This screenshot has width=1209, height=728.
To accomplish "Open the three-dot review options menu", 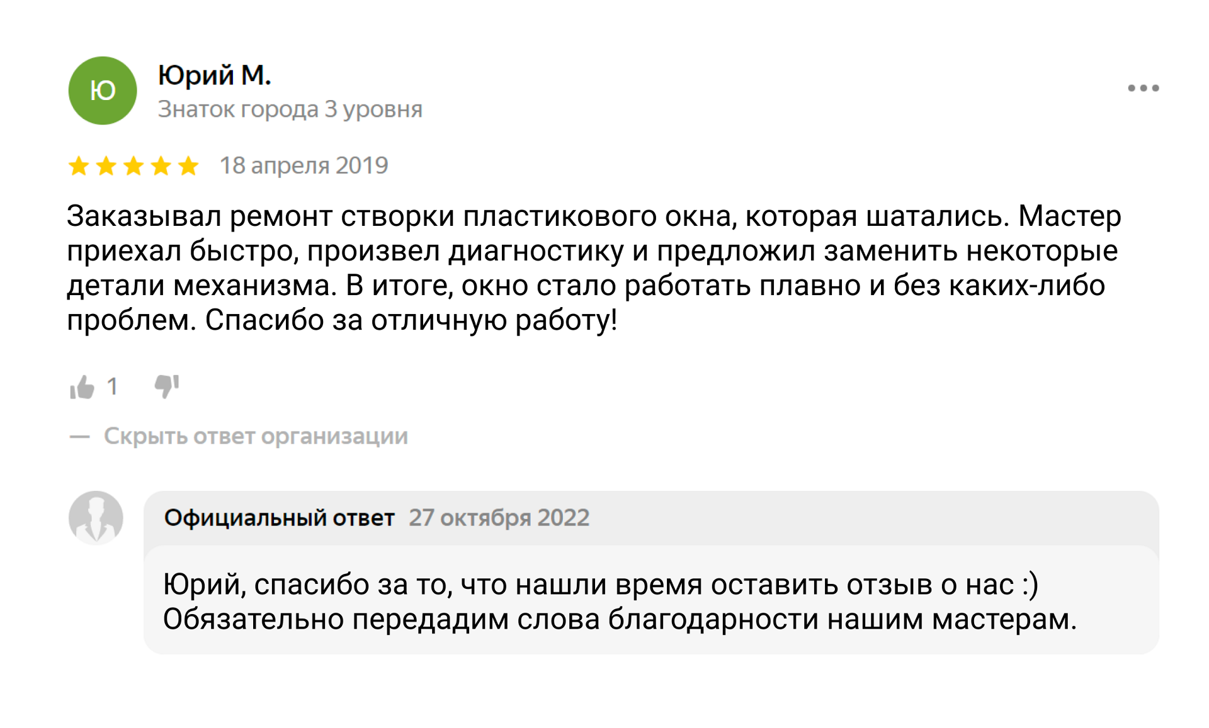I will [x=1143, y=88].
